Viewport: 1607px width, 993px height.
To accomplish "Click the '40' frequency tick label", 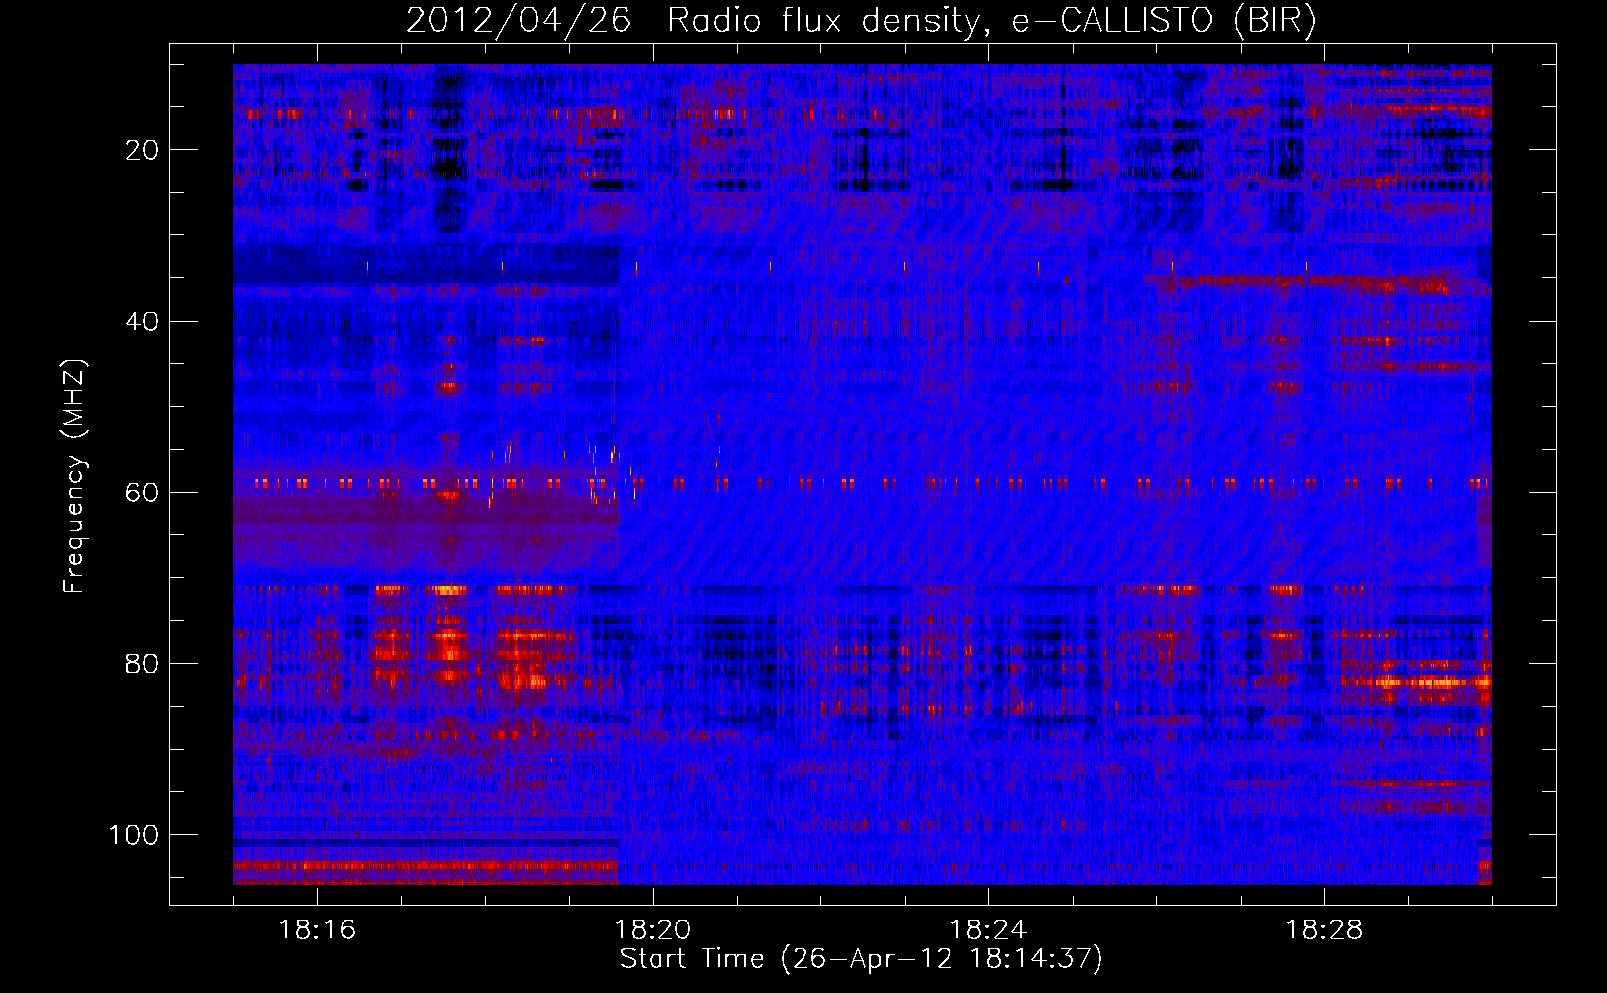I will [x=142, y=322].
